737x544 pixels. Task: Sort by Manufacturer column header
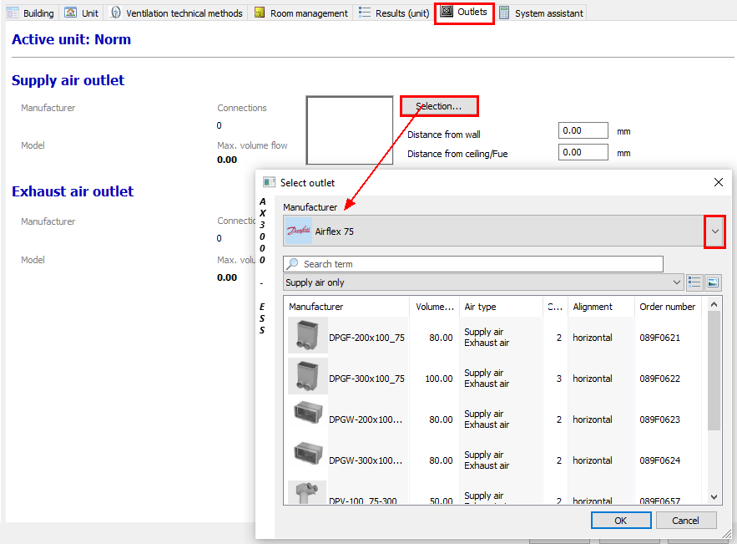coord(347,307)
